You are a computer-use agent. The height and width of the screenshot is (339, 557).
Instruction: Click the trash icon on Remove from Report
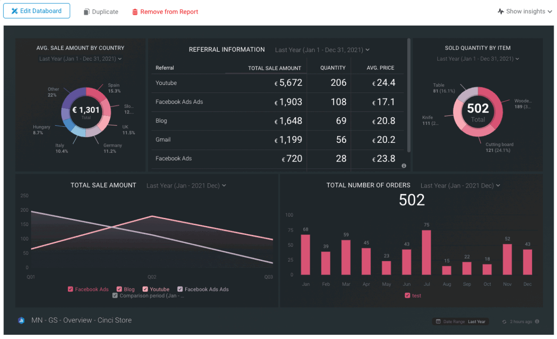click(134, 12)
